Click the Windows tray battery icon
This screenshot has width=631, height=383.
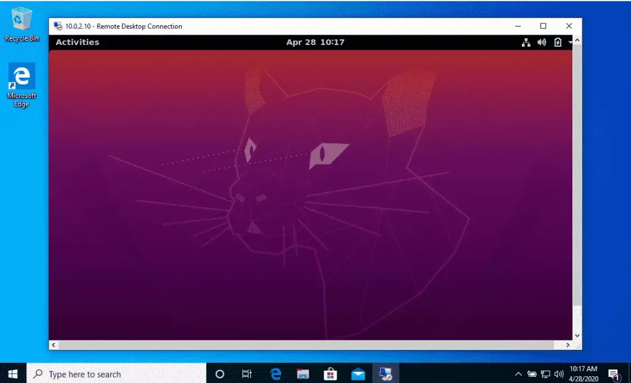(x=532, y=374)
